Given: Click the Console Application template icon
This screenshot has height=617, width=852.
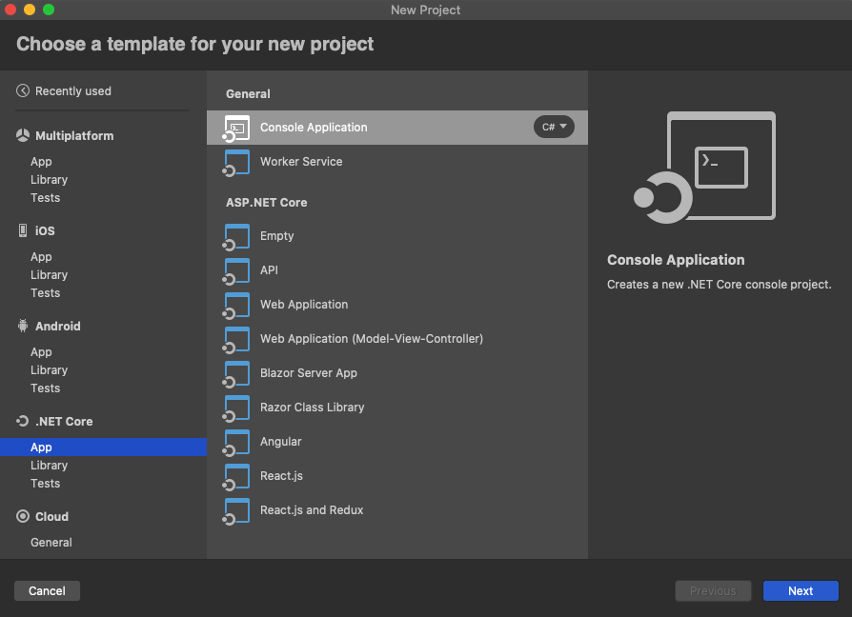Looking at the screenshot, I should click(x=236, y=129).
